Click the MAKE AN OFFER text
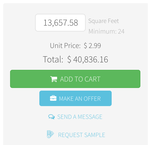151x145 pixels. point(80,99)
